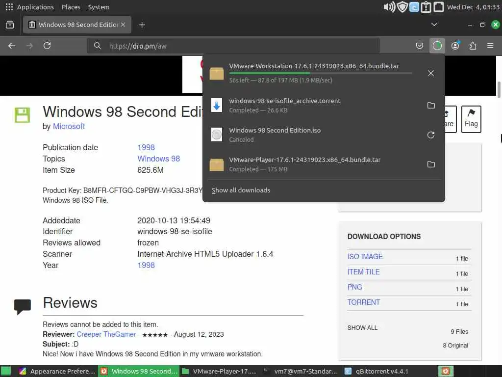Switch to vm7@vm7 terminal window
502x377 pixels.
[x=301, y=371]
